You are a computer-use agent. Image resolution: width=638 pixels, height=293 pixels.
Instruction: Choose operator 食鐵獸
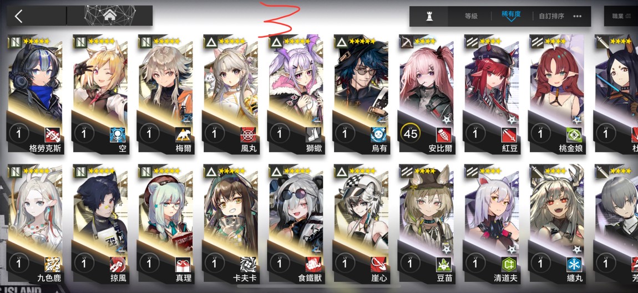(296, 225)
